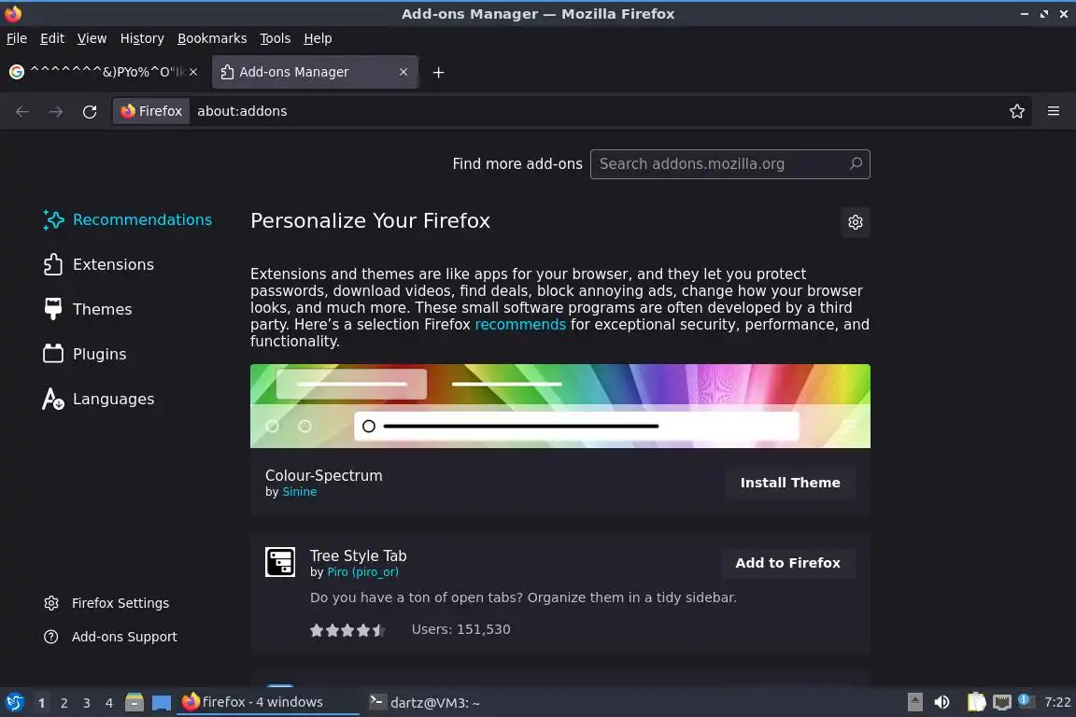
Task: Select the Add-ons Manager tab
Action: pos(315,72)
